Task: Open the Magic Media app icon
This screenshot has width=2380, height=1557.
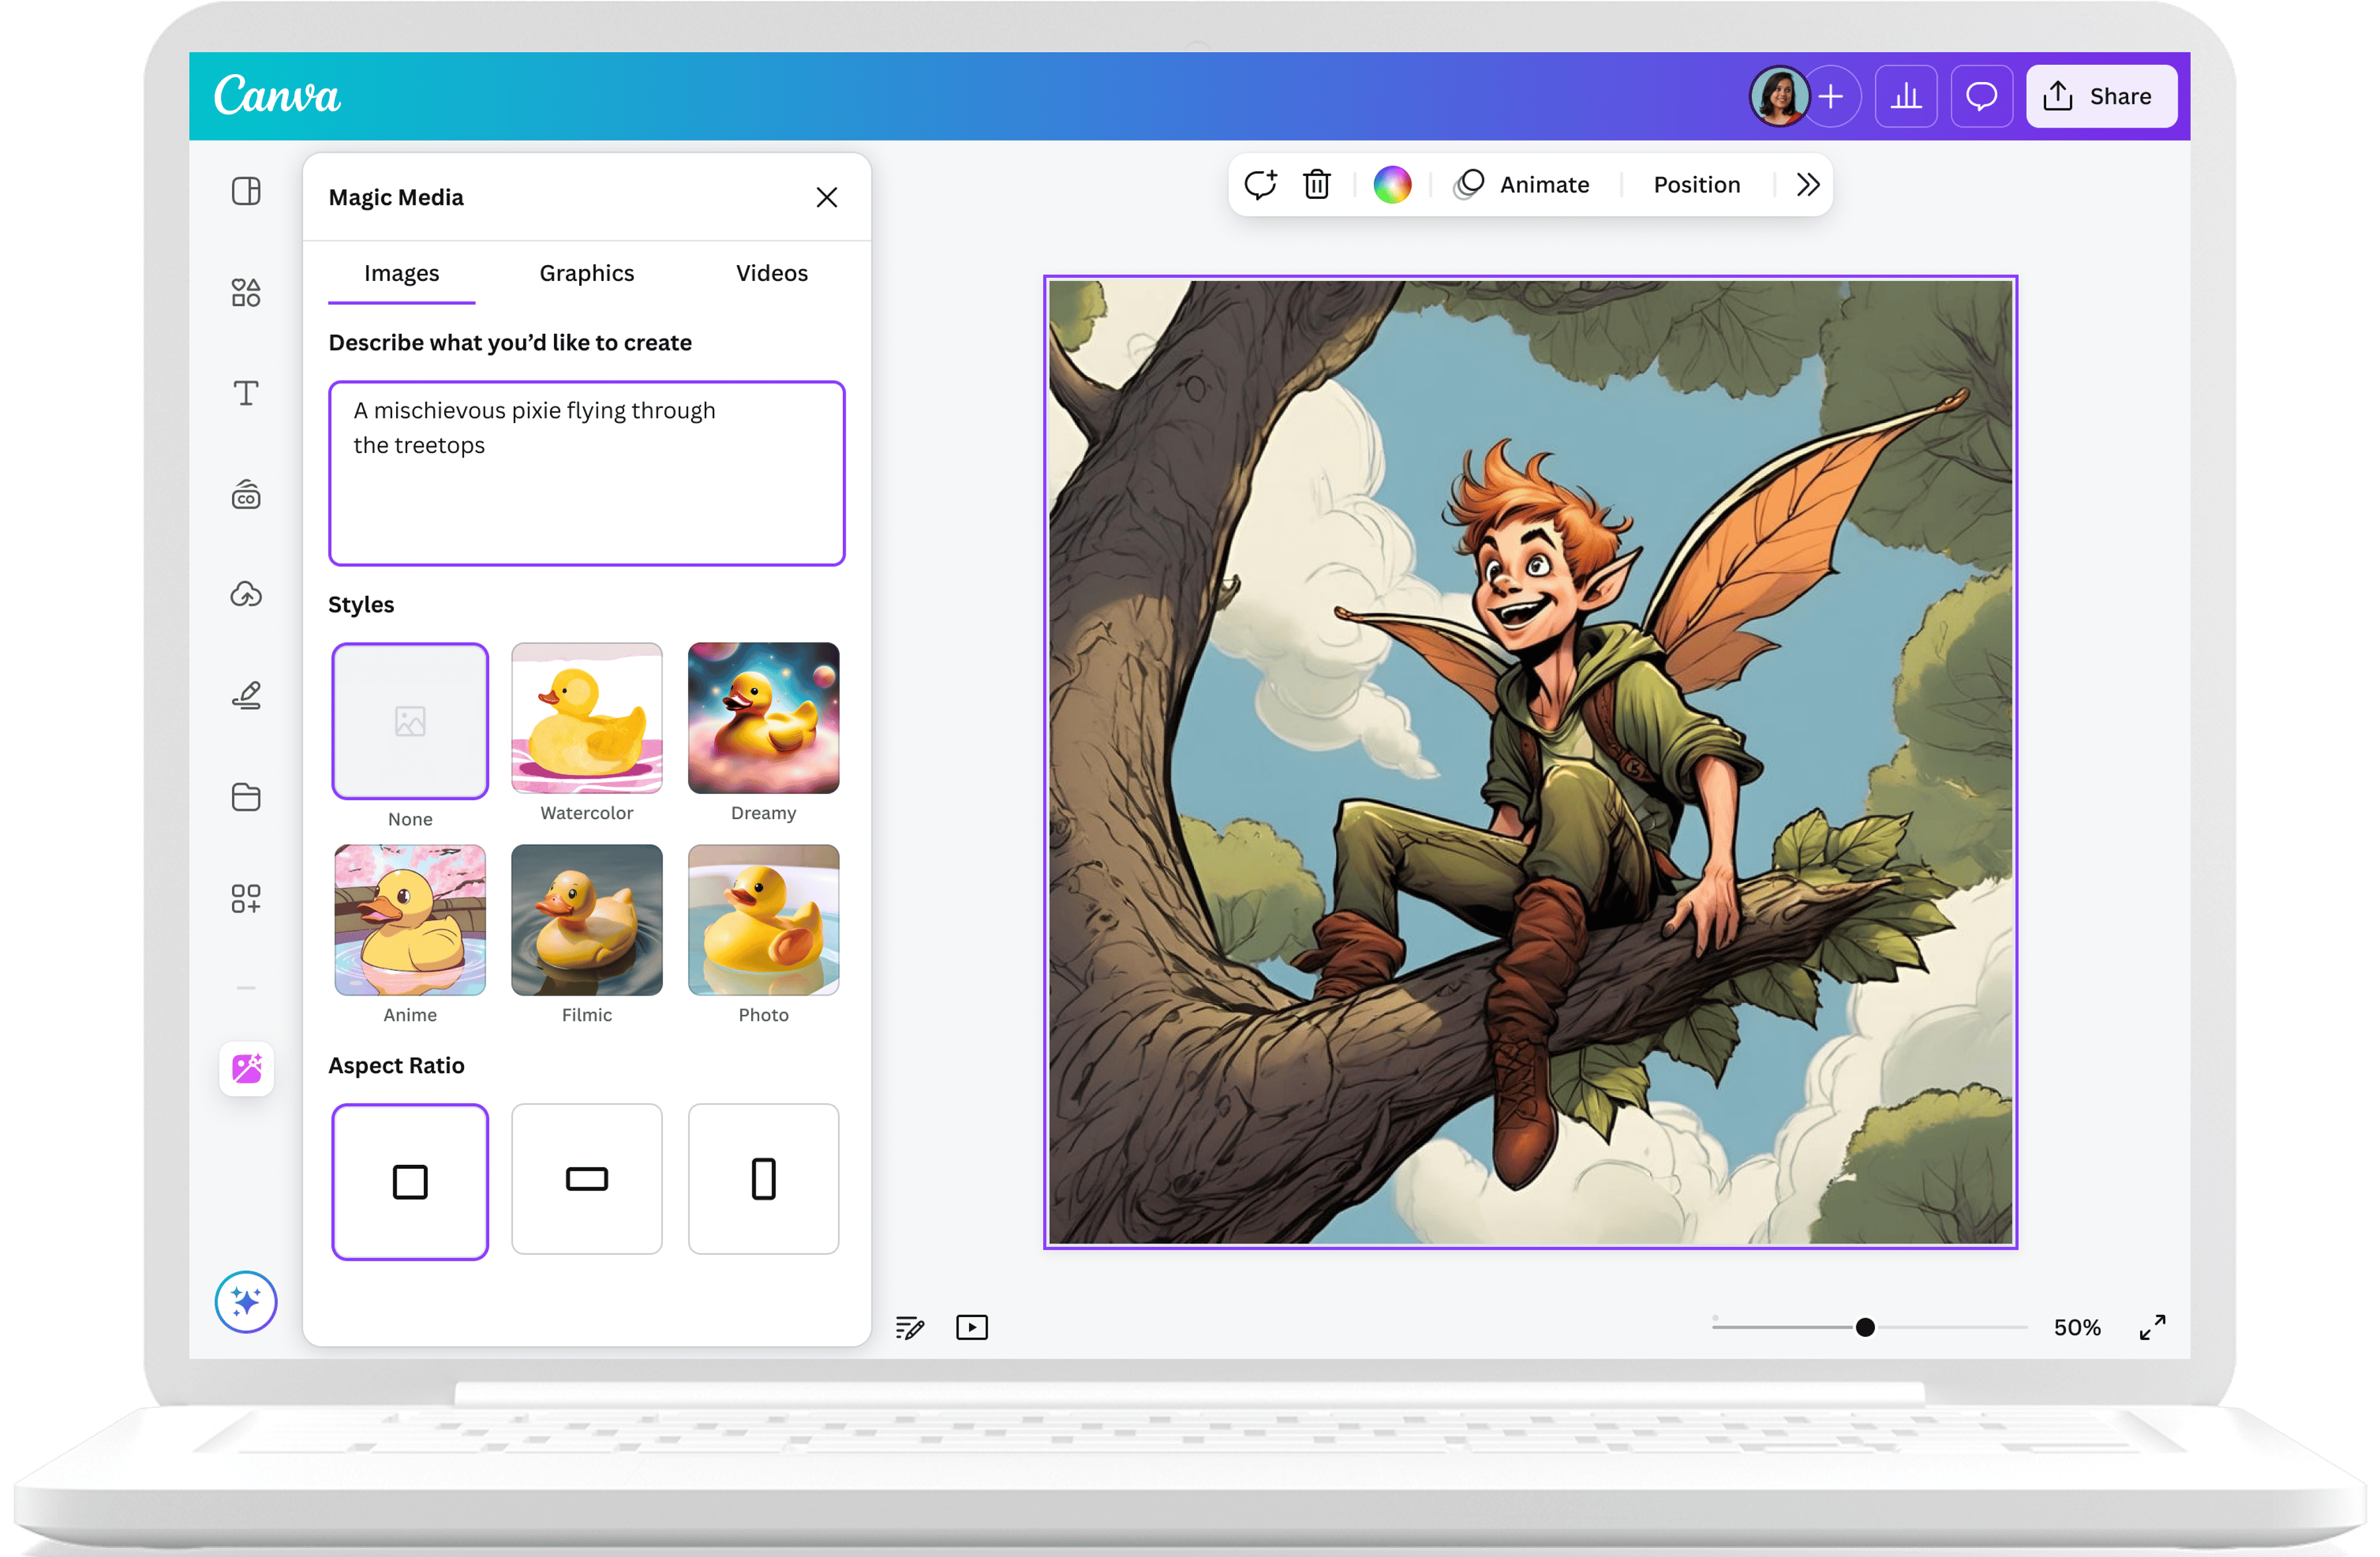Action: click(x=246, y=1069)
